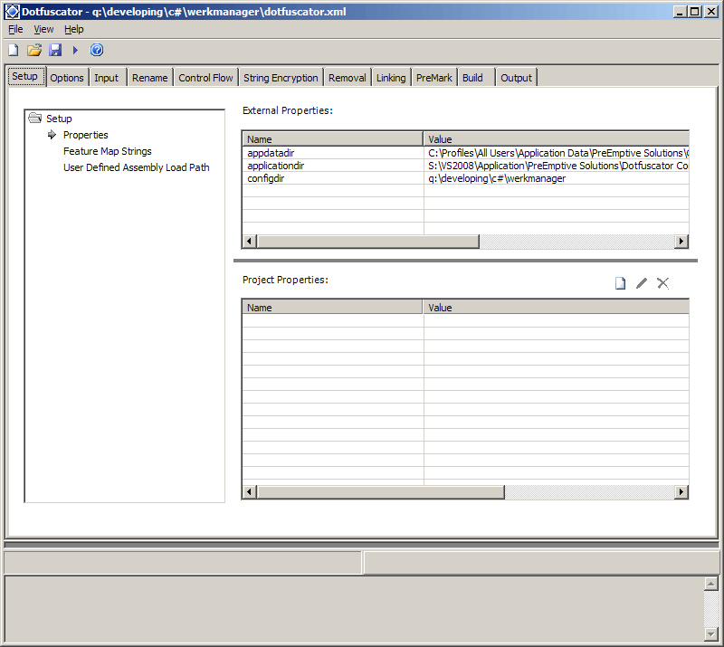Select the applicationdir property row
This screenshot has width=724, height=647.
tap(465, 166)
